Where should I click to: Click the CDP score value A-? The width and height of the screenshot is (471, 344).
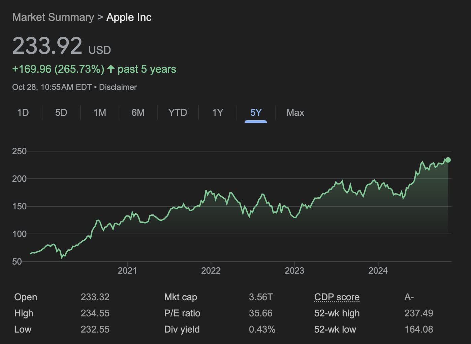click(409, 297)
